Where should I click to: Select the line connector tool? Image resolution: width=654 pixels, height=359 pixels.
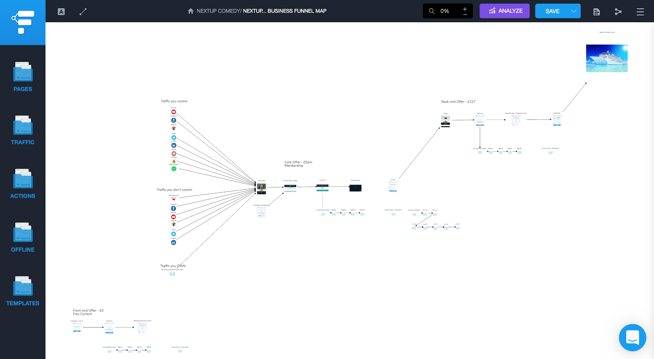click(83, 11)
